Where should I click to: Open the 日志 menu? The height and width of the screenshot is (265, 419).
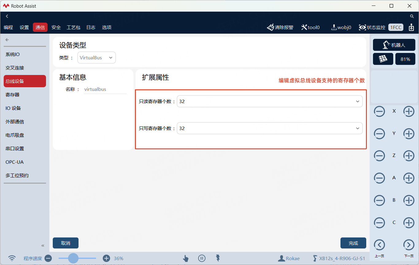[91, 27]
